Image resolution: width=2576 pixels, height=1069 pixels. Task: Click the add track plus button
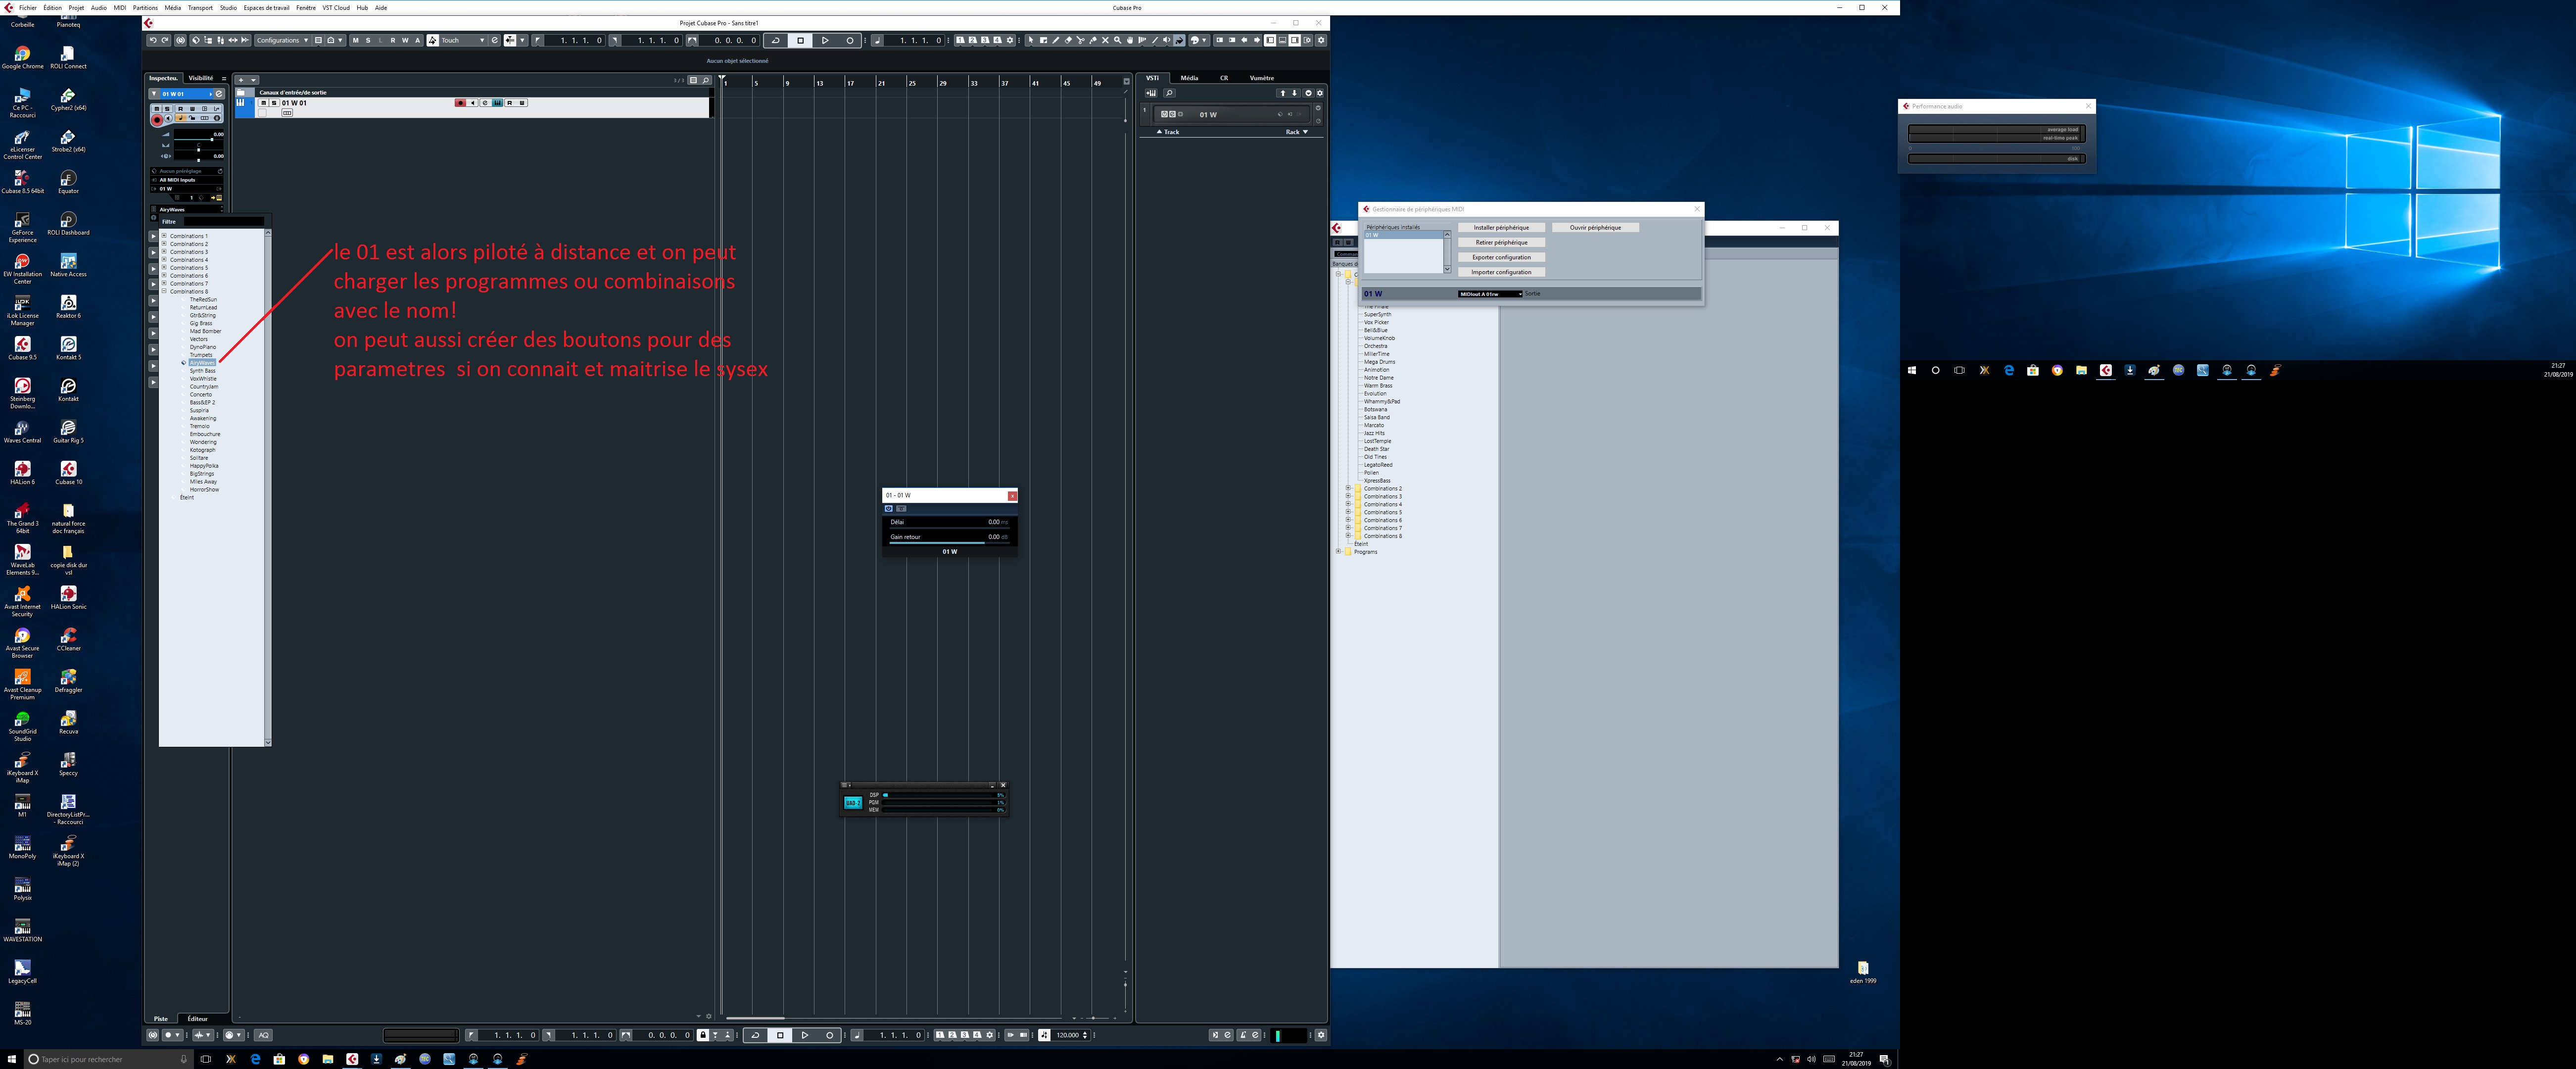(241, 80)
